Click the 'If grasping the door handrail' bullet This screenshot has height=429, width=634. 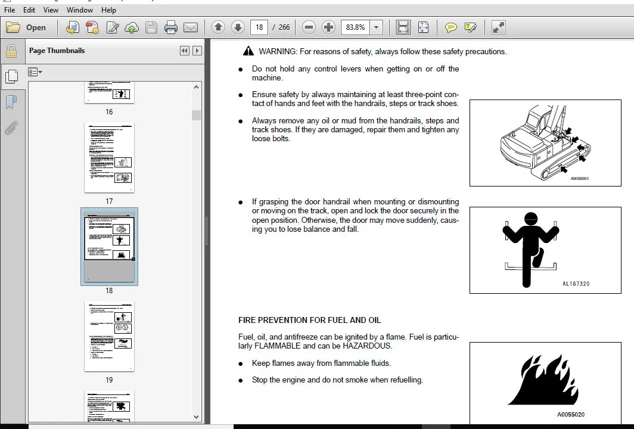[x=355, y=215]
